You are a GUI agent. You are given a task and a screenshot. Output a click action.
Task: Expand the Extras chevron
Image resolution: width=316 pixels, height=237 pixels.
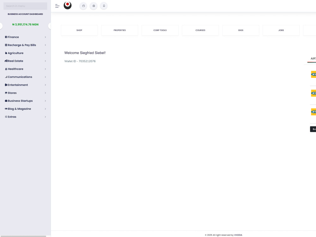pos(45,117)
